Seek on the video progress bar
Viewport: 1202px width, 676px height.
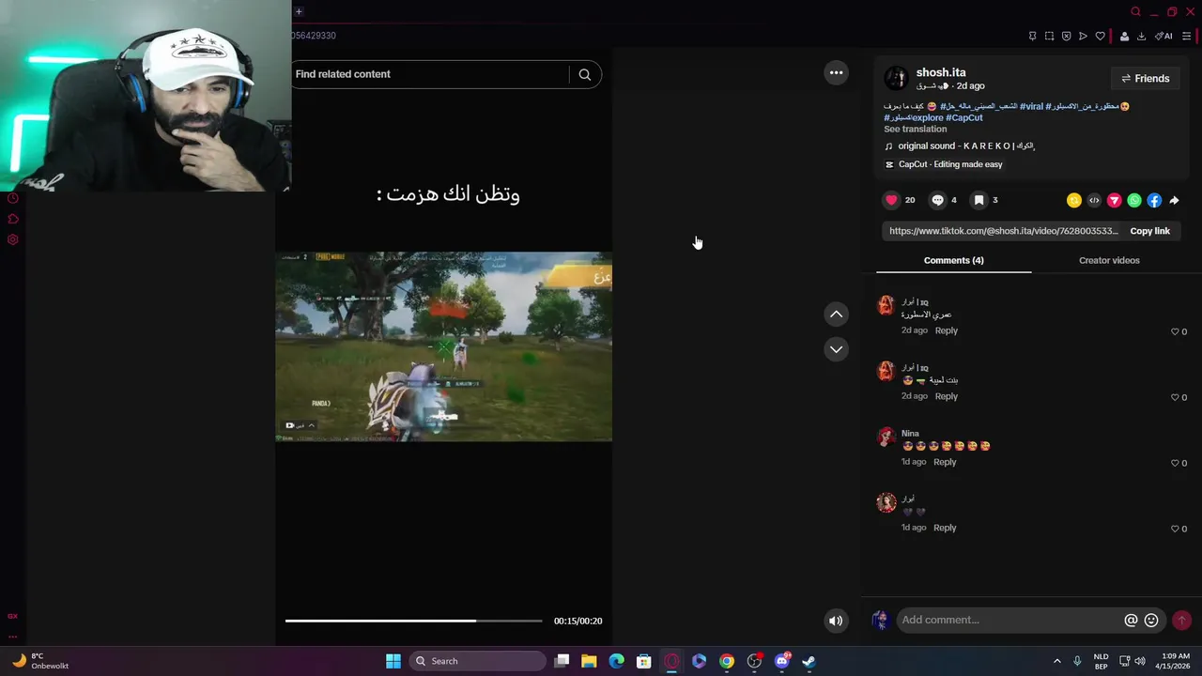(413, 621)
